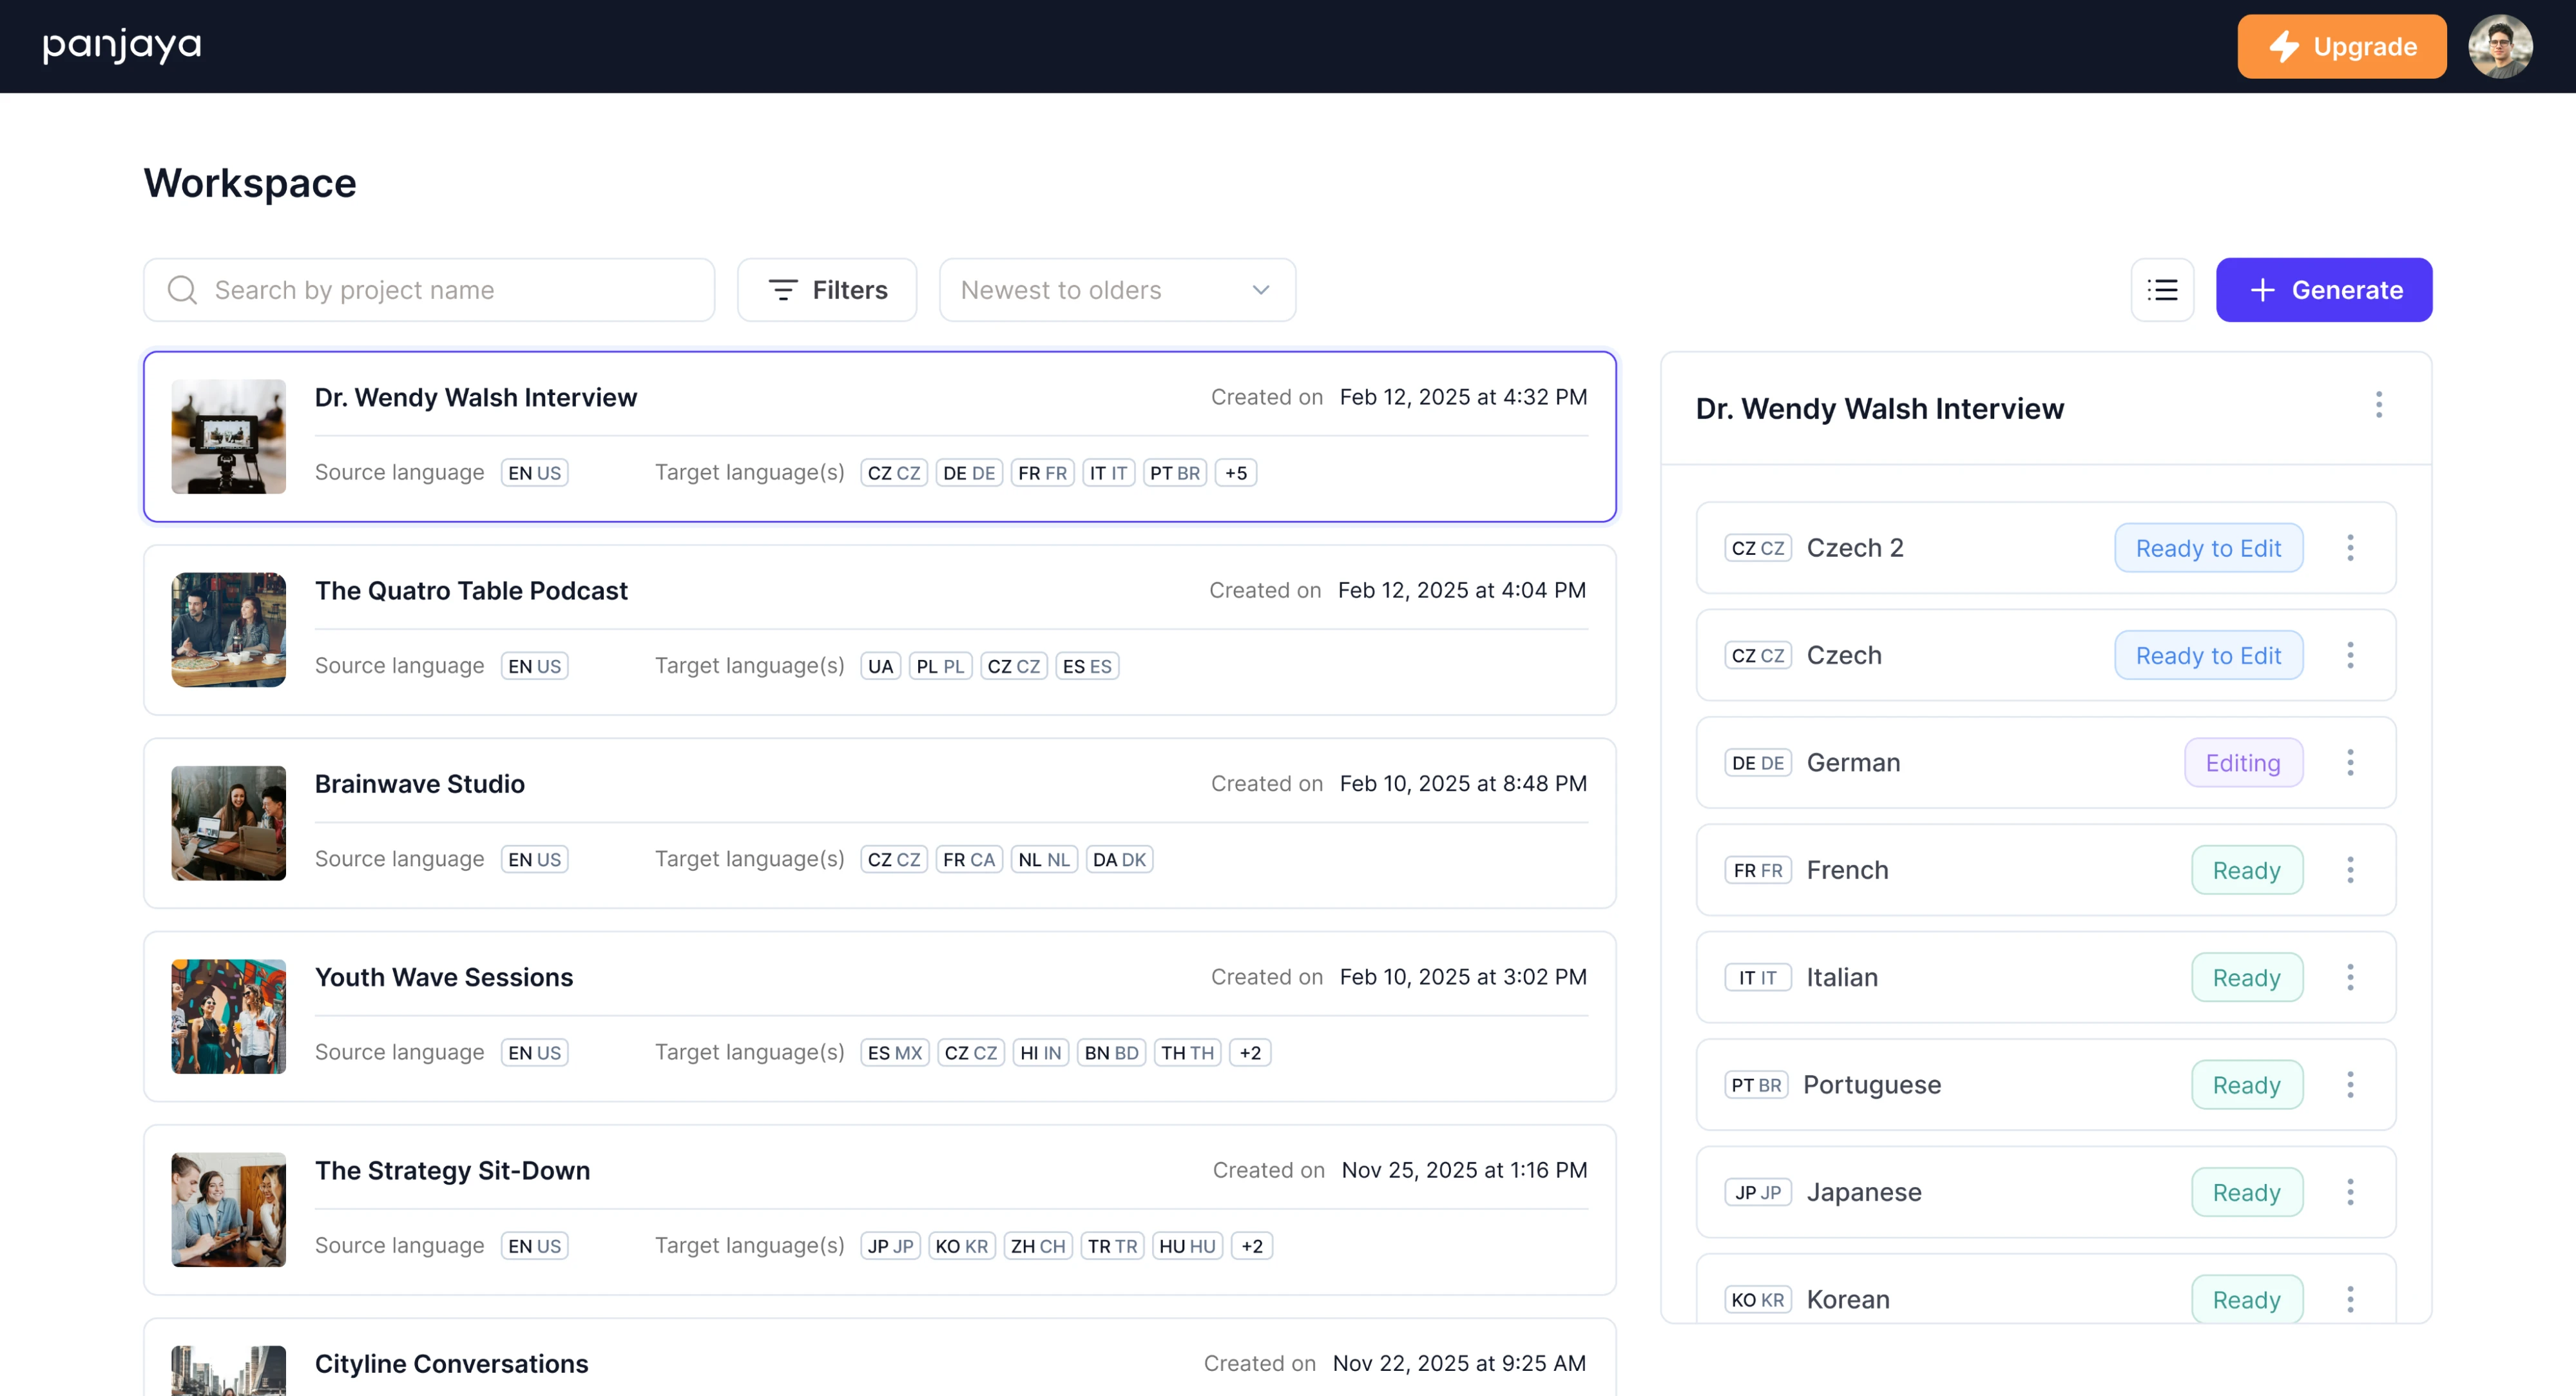Click the Upgrade button

coord(2341,46)
